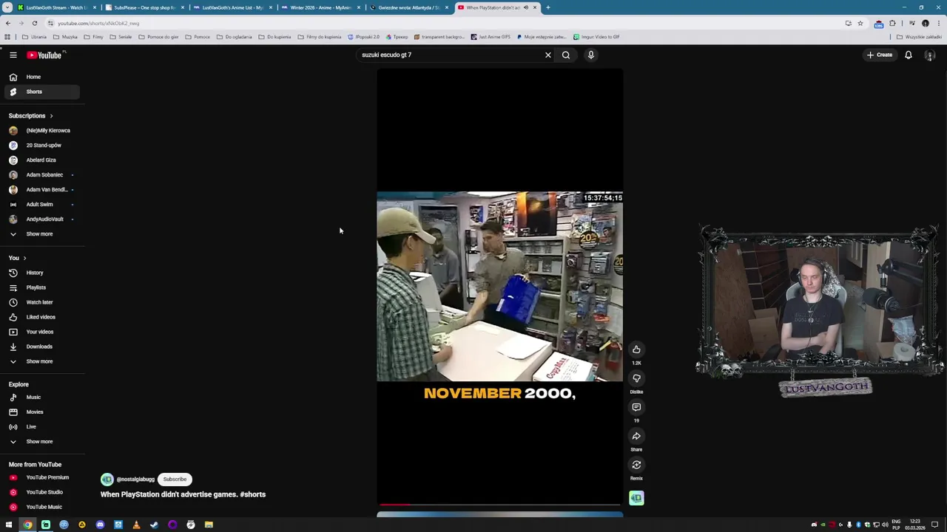Switch to LustVanGoth's Anime List tab
This screenshot has width=947, height=532.
point(232,7)
